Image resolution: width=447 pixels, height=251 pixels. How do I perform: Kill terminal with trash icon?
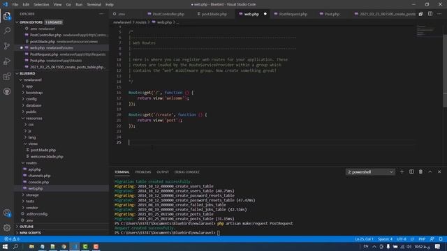420,172
